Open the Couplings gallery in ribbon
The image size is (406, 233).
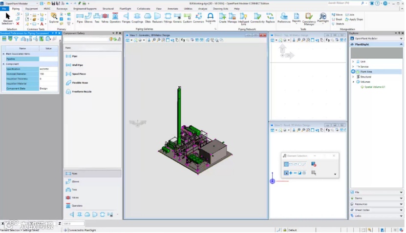tap(137, 18)
